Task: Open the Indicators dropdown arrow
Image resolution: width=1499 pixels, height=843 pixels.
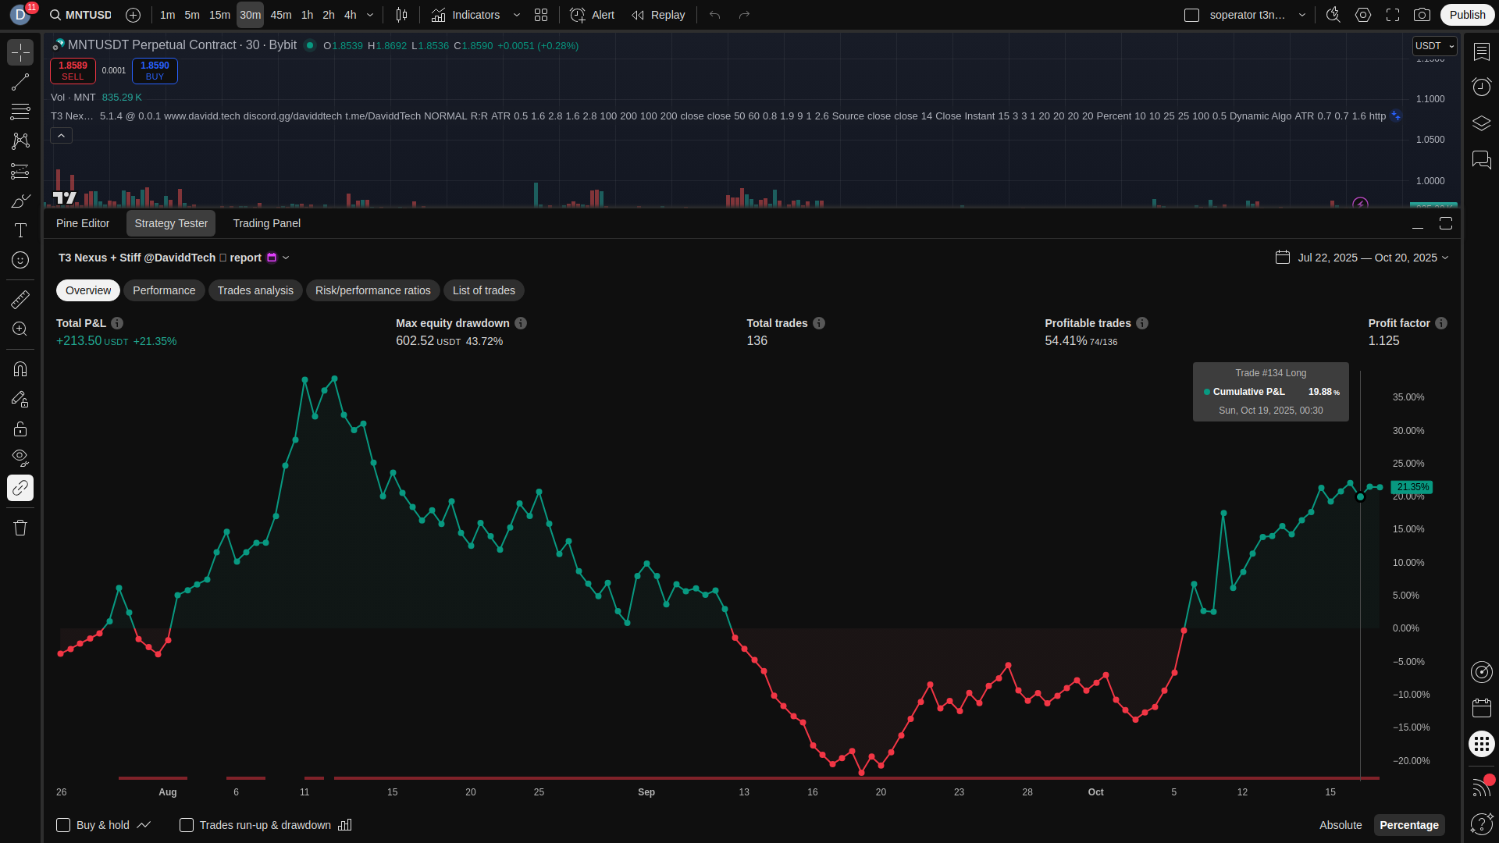Action: (517, 15)
